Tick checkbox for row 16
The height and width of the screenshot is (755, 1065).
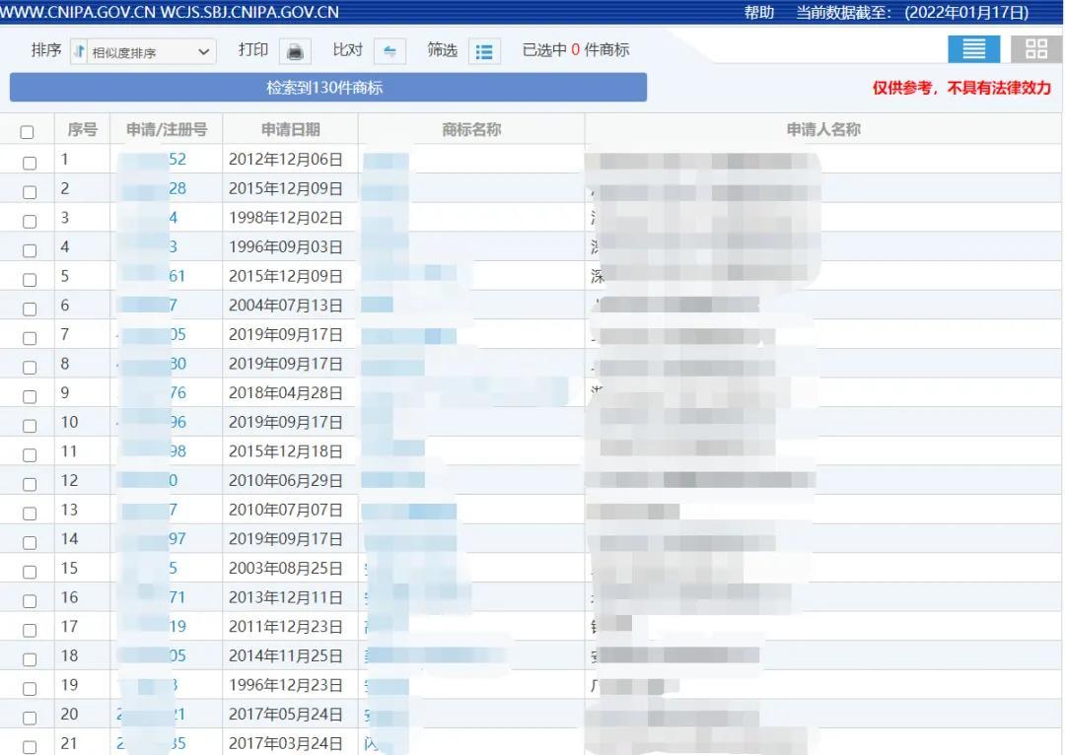pos(30,601)
